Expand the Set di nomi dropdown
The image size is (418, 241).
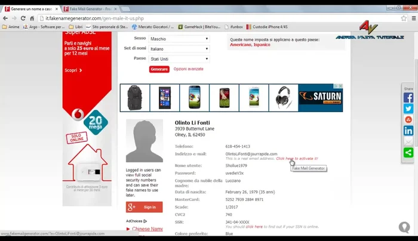tap(180, 49)
